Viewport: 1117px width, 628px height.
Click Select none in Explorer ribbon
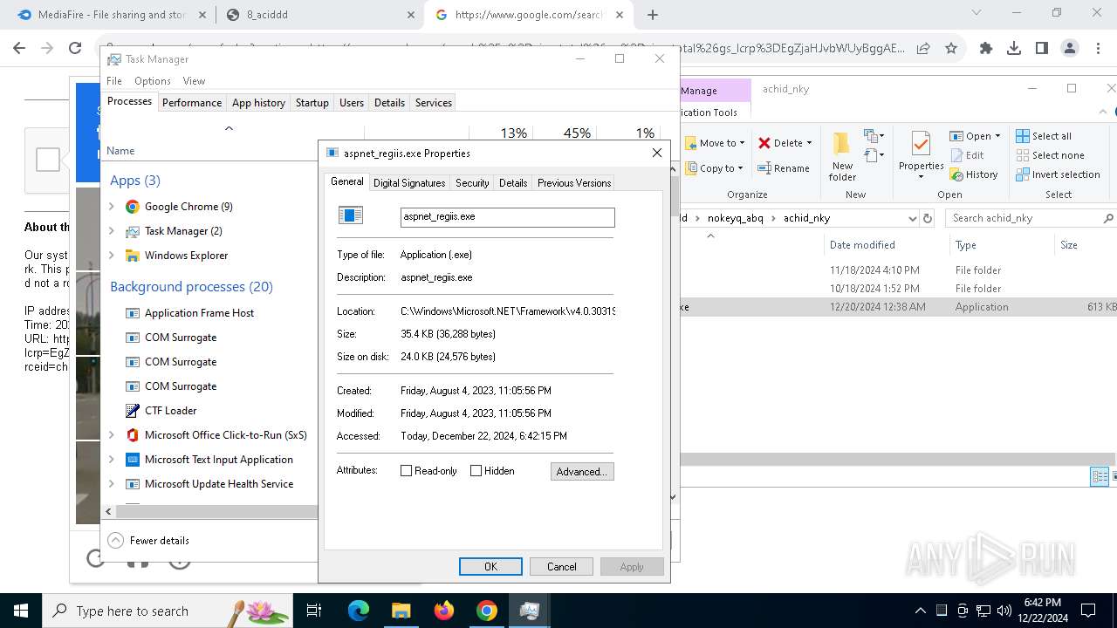pos(1050,155)
